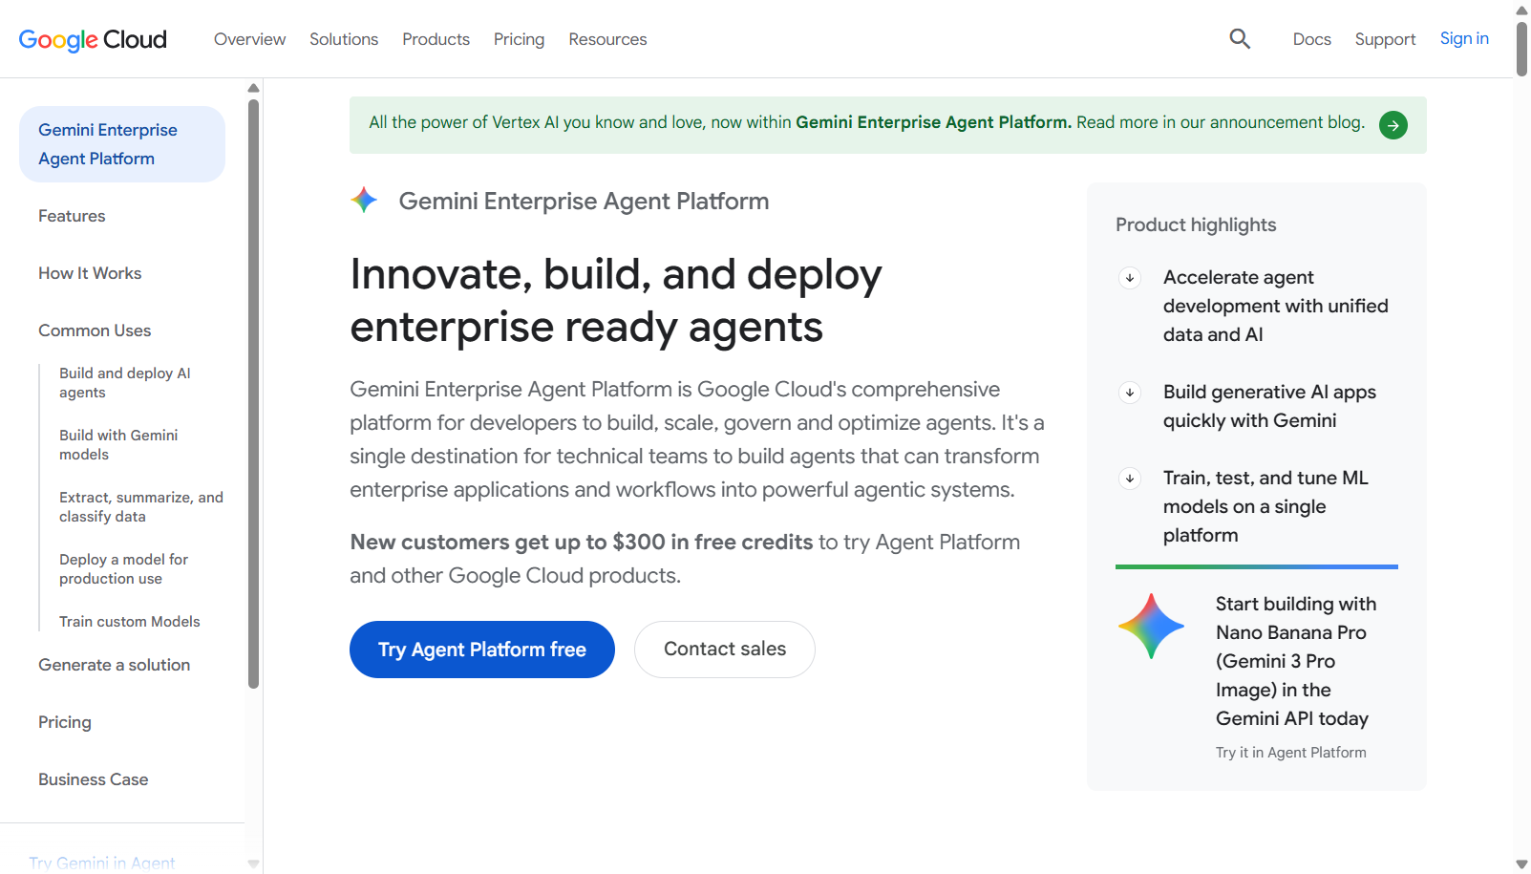1531x874 pixels.
Task: Open the Products menu
Action: [436, 39]
